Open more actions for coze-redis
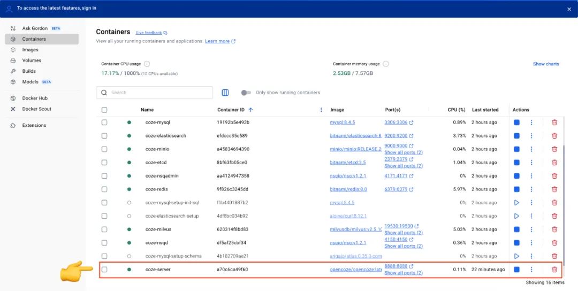The image size is (578, 291). click(531, 189)
